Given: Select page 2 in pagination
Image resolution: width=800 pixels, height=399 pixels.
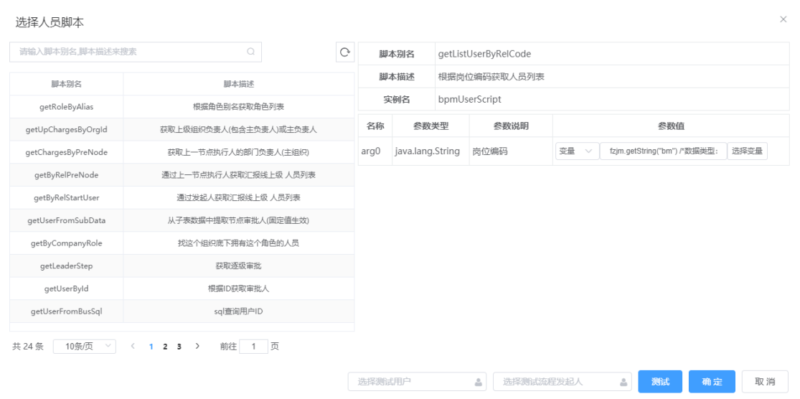Looking at the screenshot, I should click(x=165, y=347).
